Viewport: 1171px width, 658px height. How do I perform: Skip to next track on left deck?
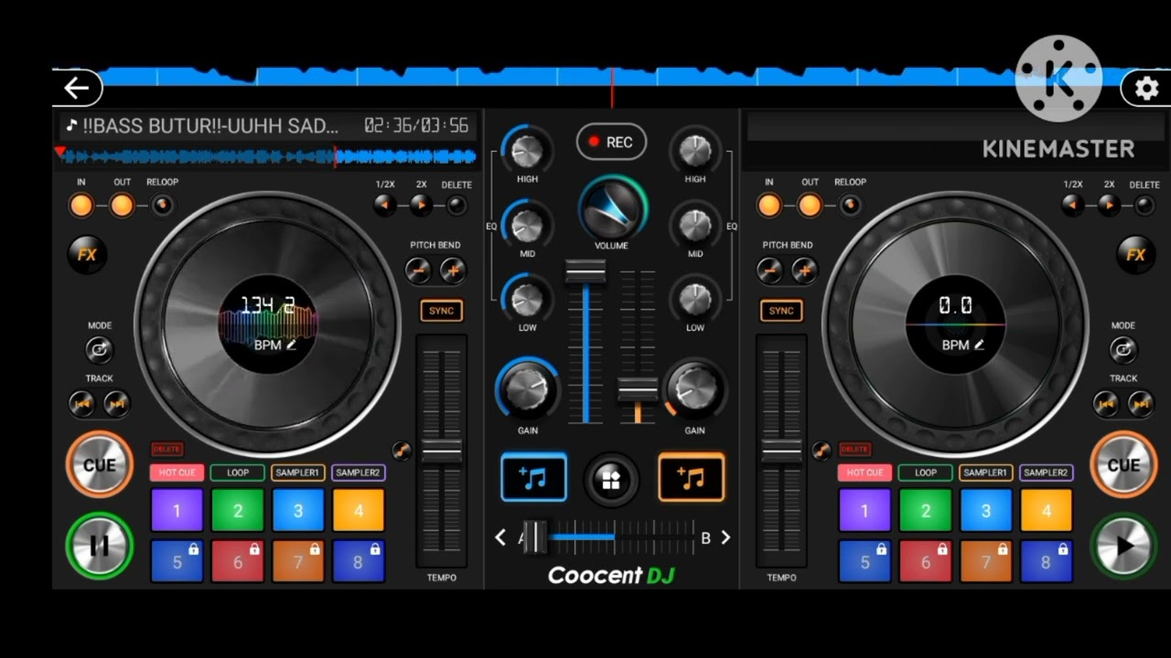pos(116,402)
